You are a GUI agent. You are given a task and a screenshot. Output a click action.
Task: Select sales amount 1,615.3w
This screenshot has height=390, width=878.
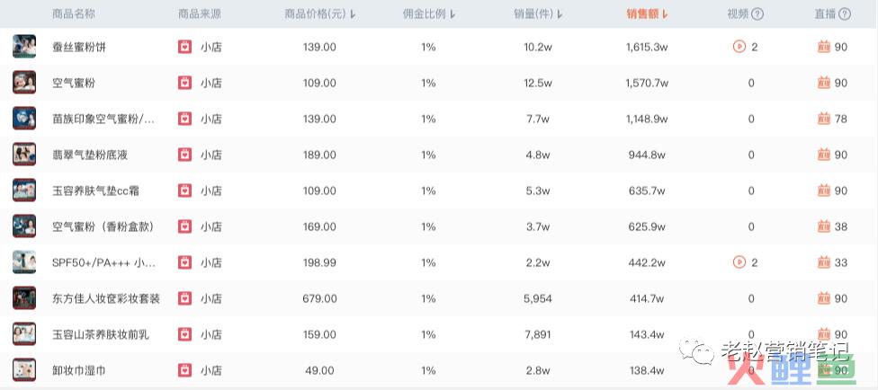[x=647, y=47]
